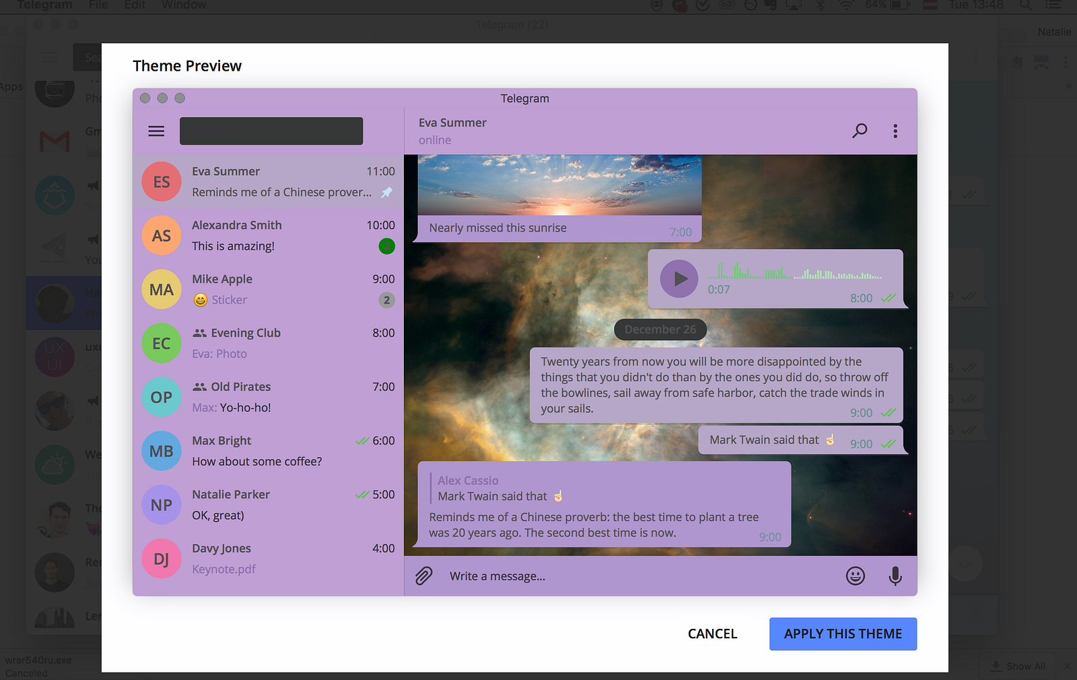
Task: Open the Edit menu
Action: (x=135, y=5)
